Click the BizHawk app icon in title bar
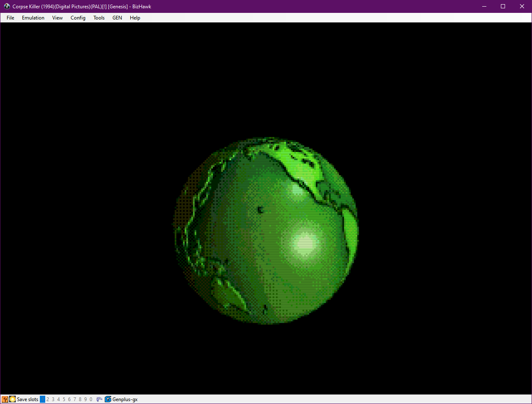 tap(7, 6)
